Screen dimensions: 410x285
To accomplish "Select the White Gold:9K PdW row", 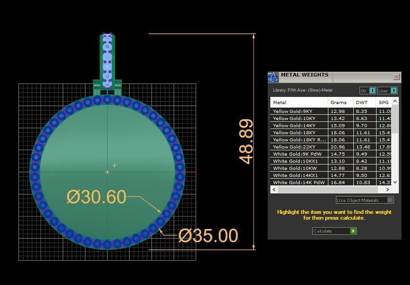I will (331, 154).
